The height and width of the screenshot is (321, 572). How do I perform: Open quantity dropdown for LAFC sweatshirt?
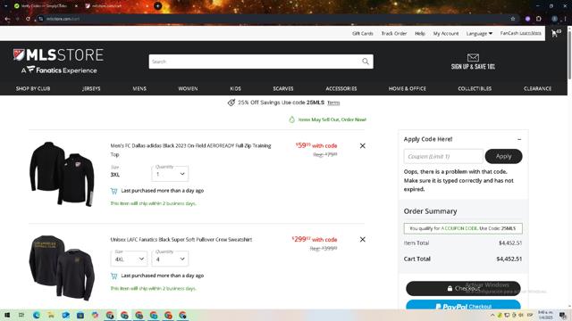tap(170, 259)
